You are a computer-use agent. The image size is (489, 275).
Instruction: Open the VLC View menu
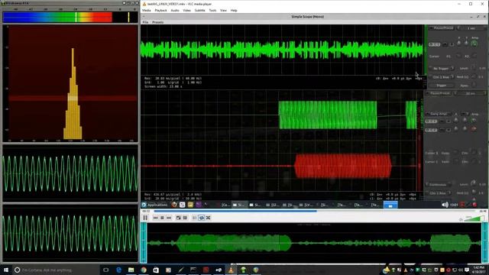point(223,10)
